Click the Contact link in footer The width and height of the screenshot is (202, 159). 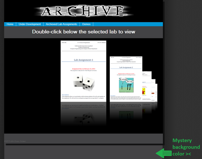tap(22, 141)
